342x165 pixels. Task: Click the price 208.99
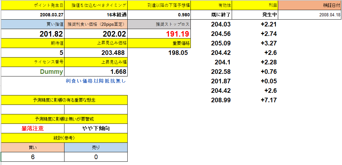221,100
